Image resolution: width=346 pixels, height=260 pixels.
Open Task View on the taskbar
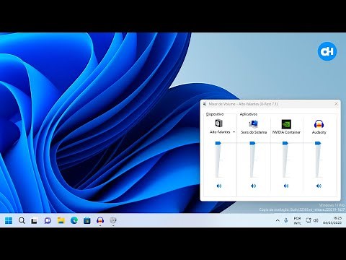pos(35,220)
